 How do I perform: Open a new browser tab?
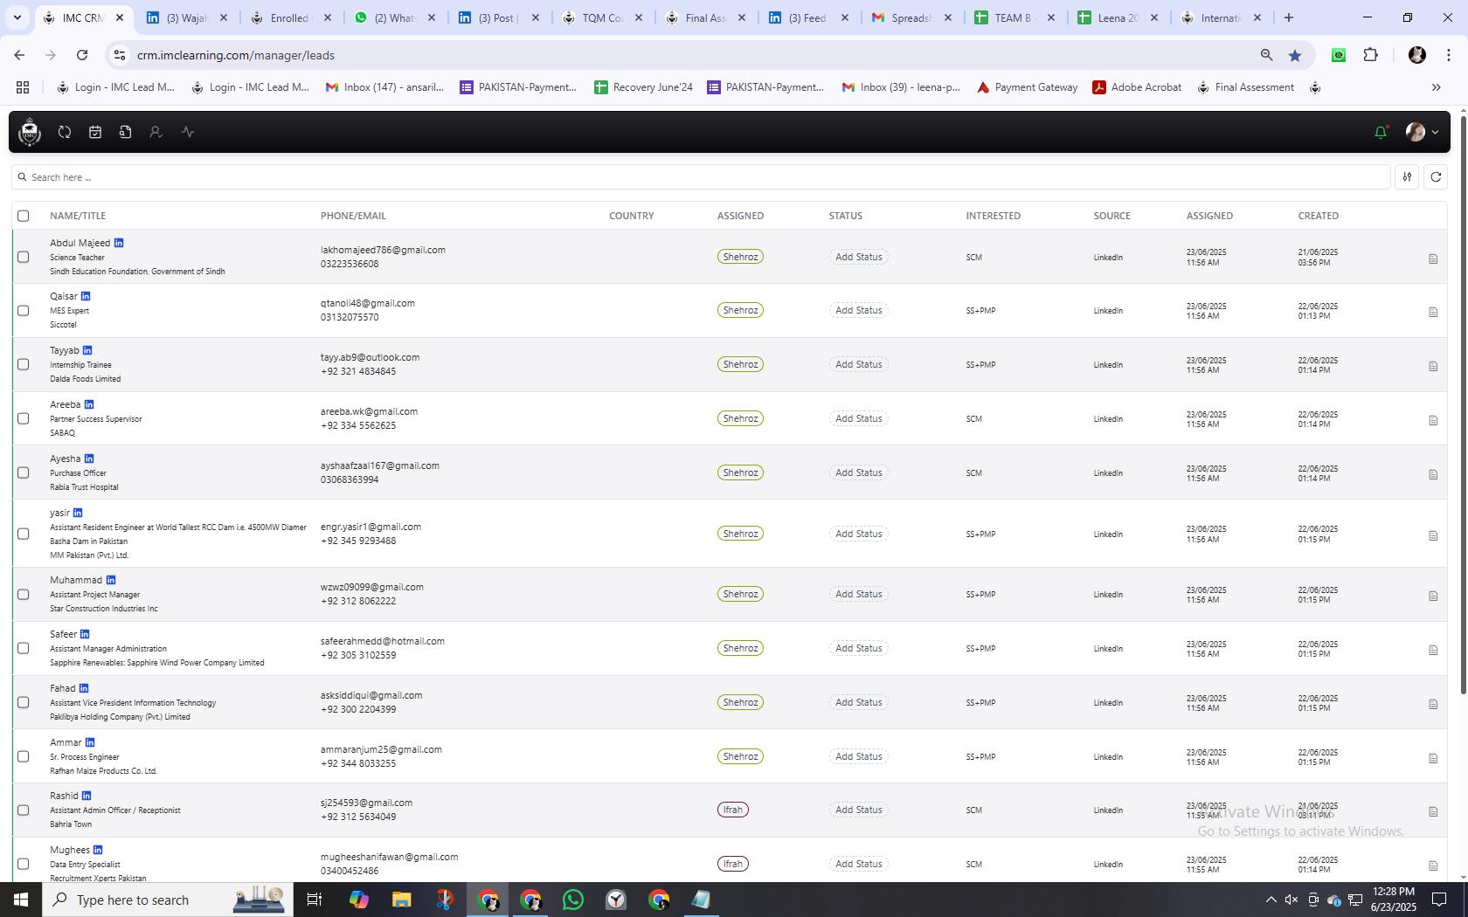point(1289,17)
